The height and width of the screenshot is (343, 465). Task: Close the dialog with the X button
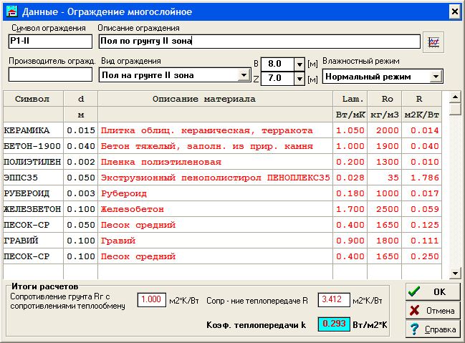coord(455,12)
